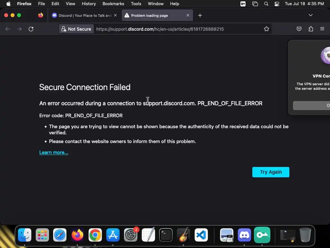Image resolution: width=330 pixels, height=248 pixels.
Task: Open the Edit menu
Action: (x=55, y=4)
